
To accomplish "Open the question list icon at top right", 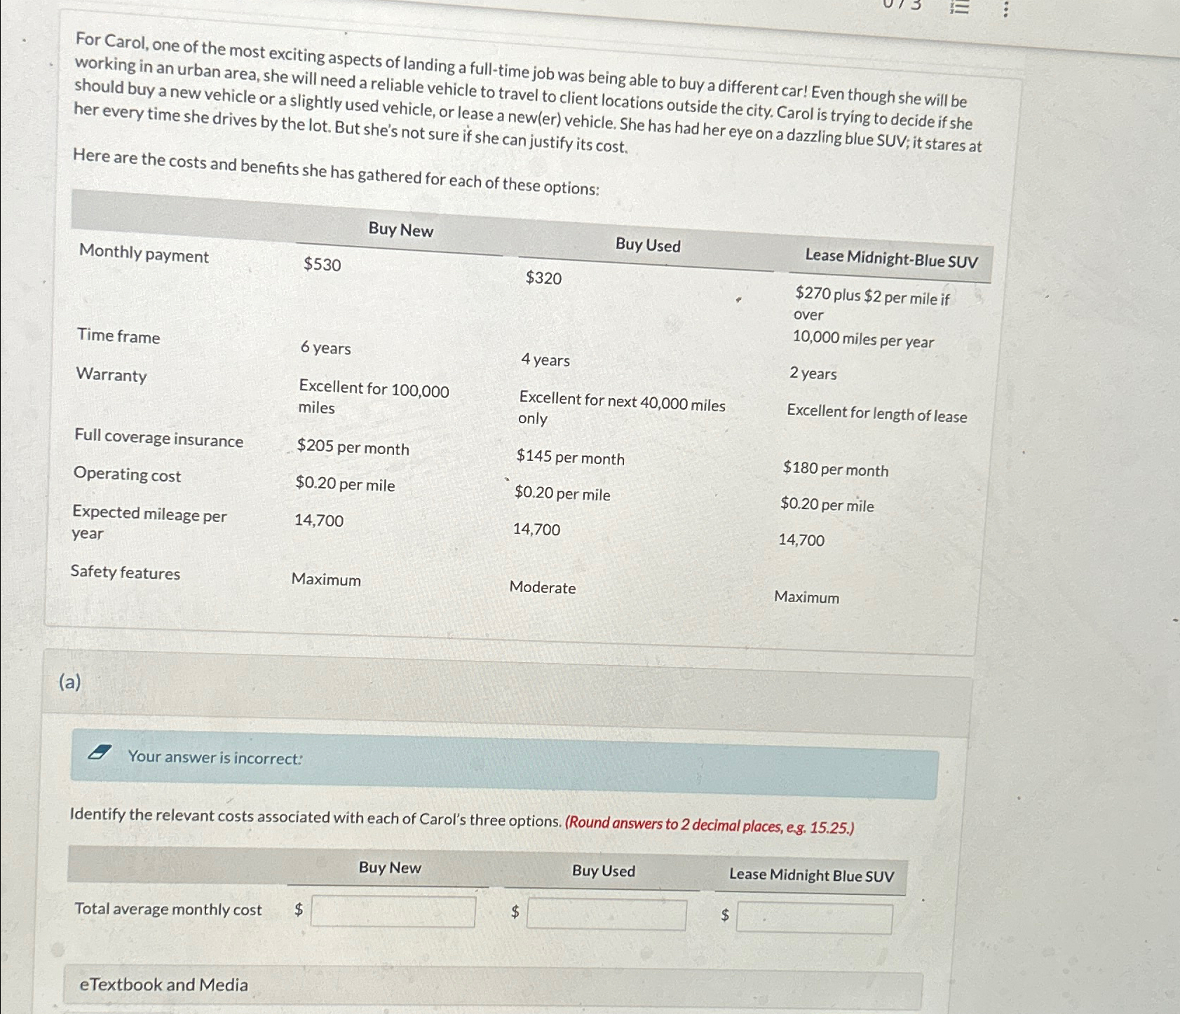I will point(959,6).
